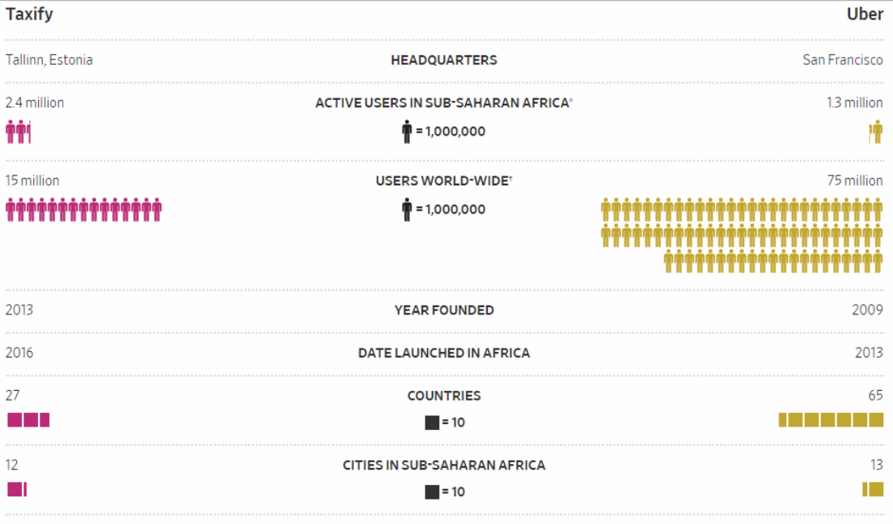This screenshot has height=524, width=893.
Task: Click the Uber column heading
Action: tap(865, 14)
